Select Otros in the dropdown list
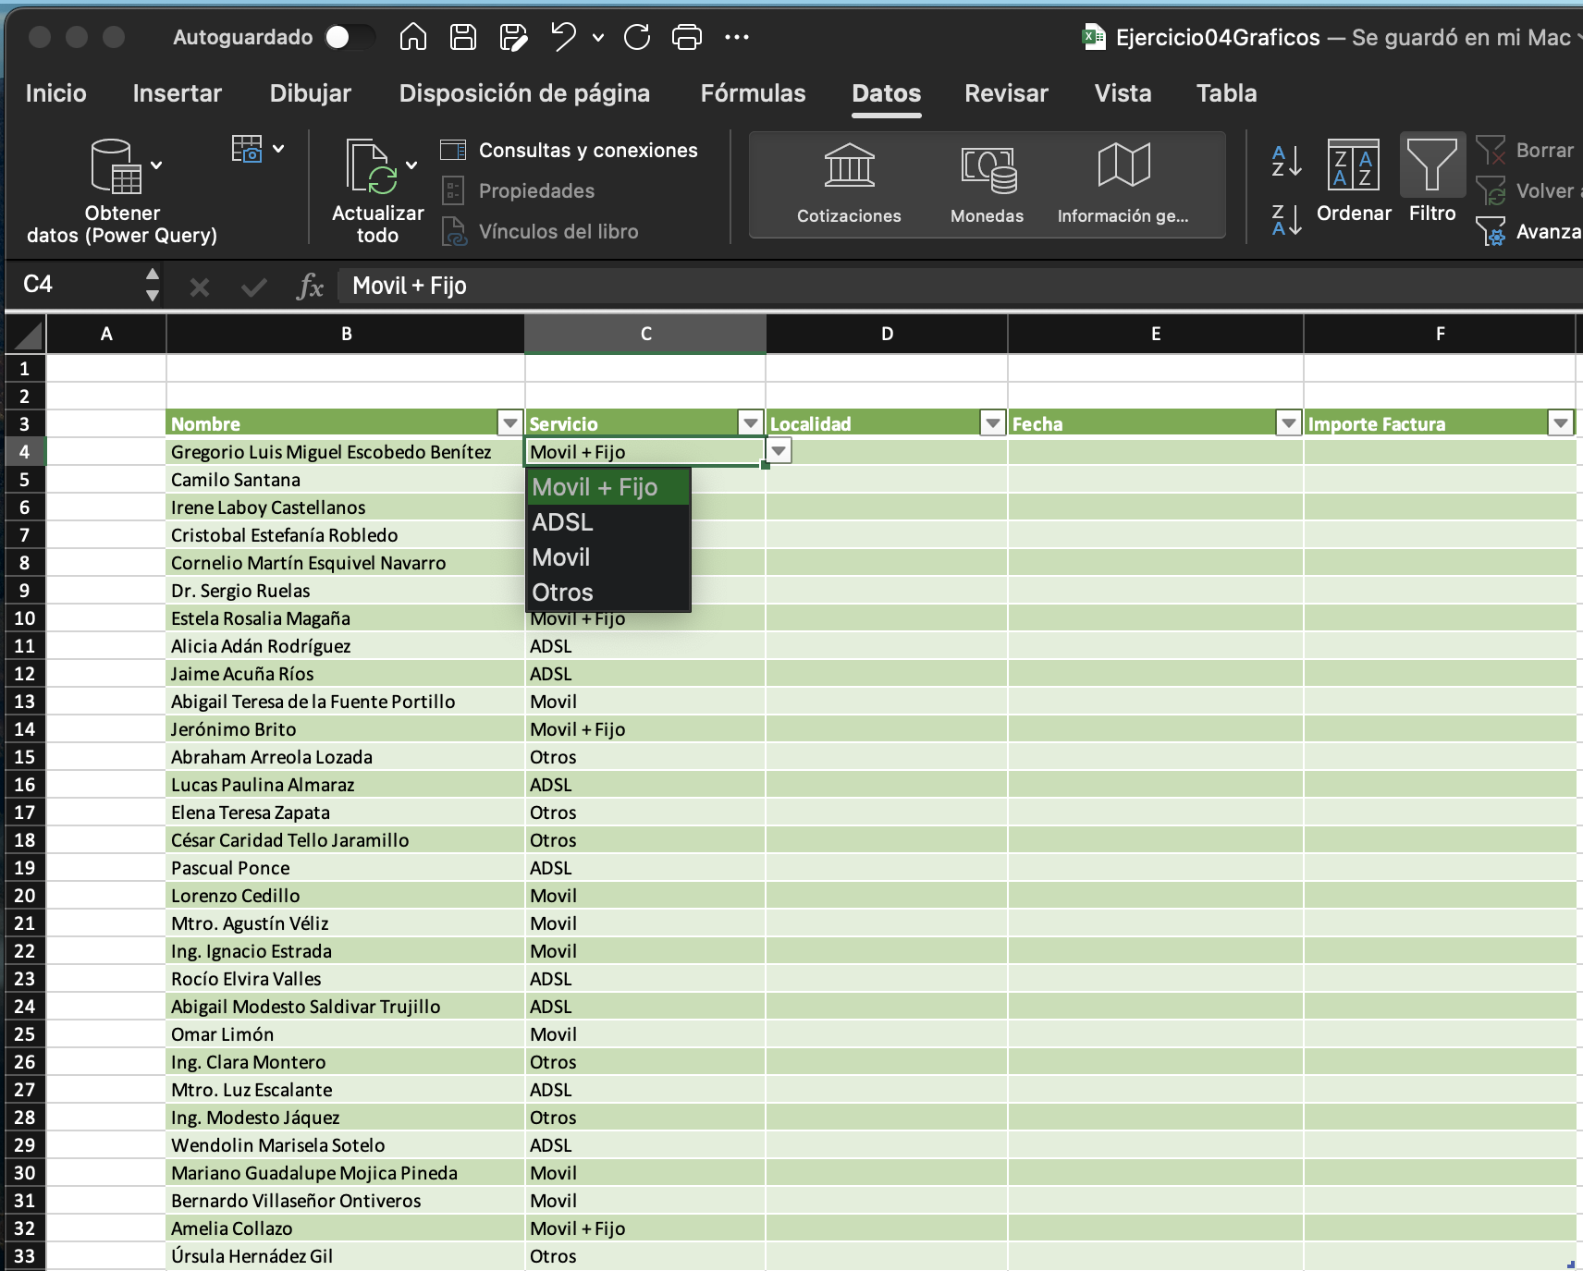 coord(562,593)
